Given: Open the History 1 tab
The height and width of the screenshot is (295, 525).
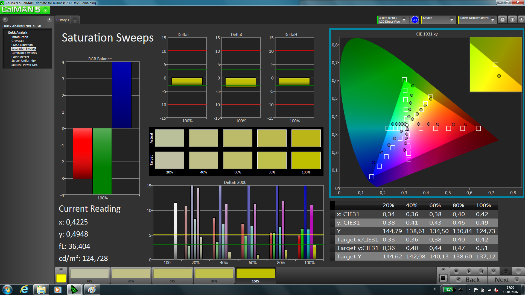Looking at the screenshot, I should (63, 20).
